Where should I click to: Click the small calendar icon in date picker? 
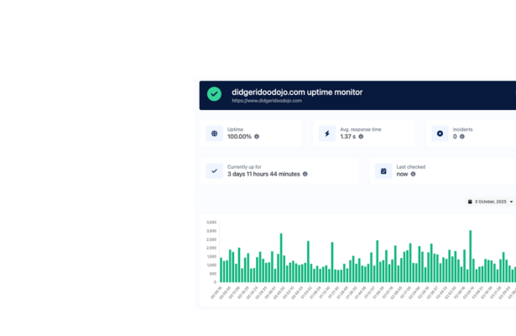(x=470, y=202)
